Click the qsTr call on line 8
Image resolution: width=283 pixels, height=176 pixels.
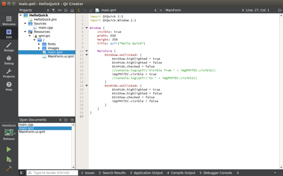click(x=114, y=43)
